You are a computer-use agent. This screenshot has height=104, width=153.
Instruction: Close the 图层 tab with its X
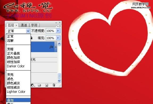tap(16, 26)
